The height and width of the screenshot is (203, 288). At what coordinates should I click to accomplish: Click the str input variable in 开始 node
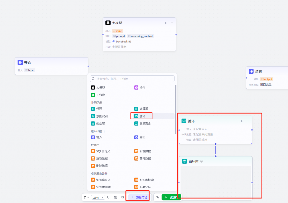30,70
